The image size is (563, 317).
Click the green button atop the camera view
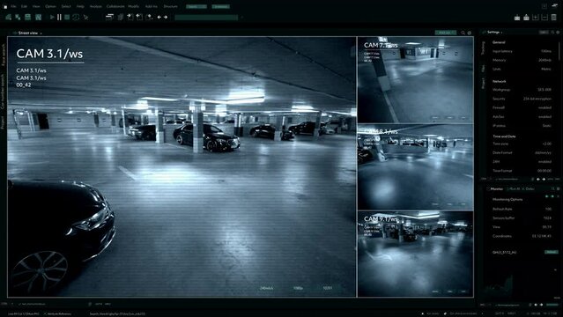[x=446, y=33]
